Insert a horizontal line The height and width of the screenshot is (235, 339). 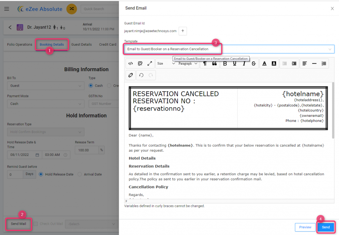coord(314,64)
